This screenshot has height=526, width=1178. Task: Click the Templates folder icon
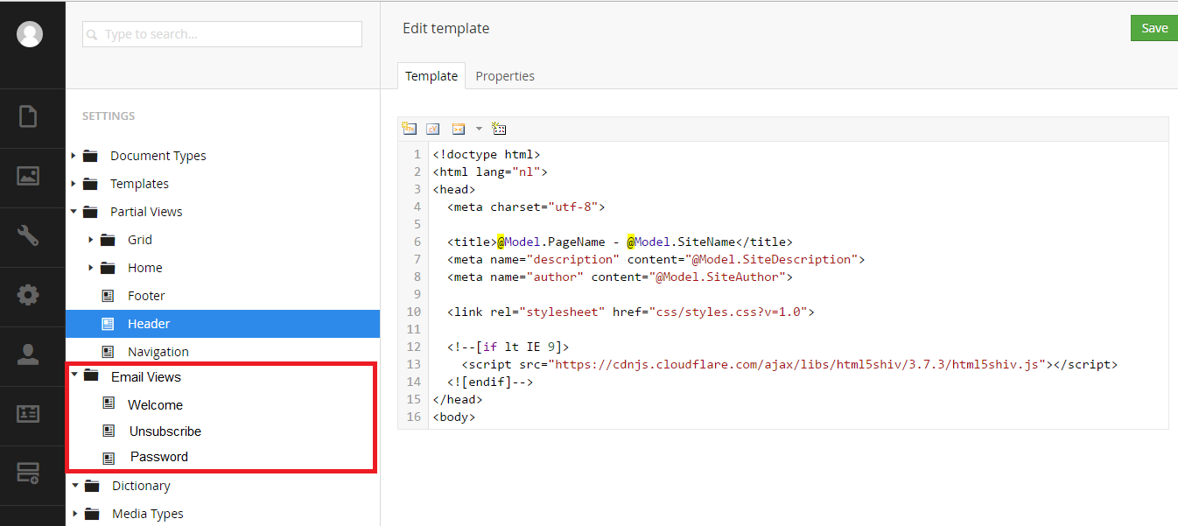(x=90, y=184)
